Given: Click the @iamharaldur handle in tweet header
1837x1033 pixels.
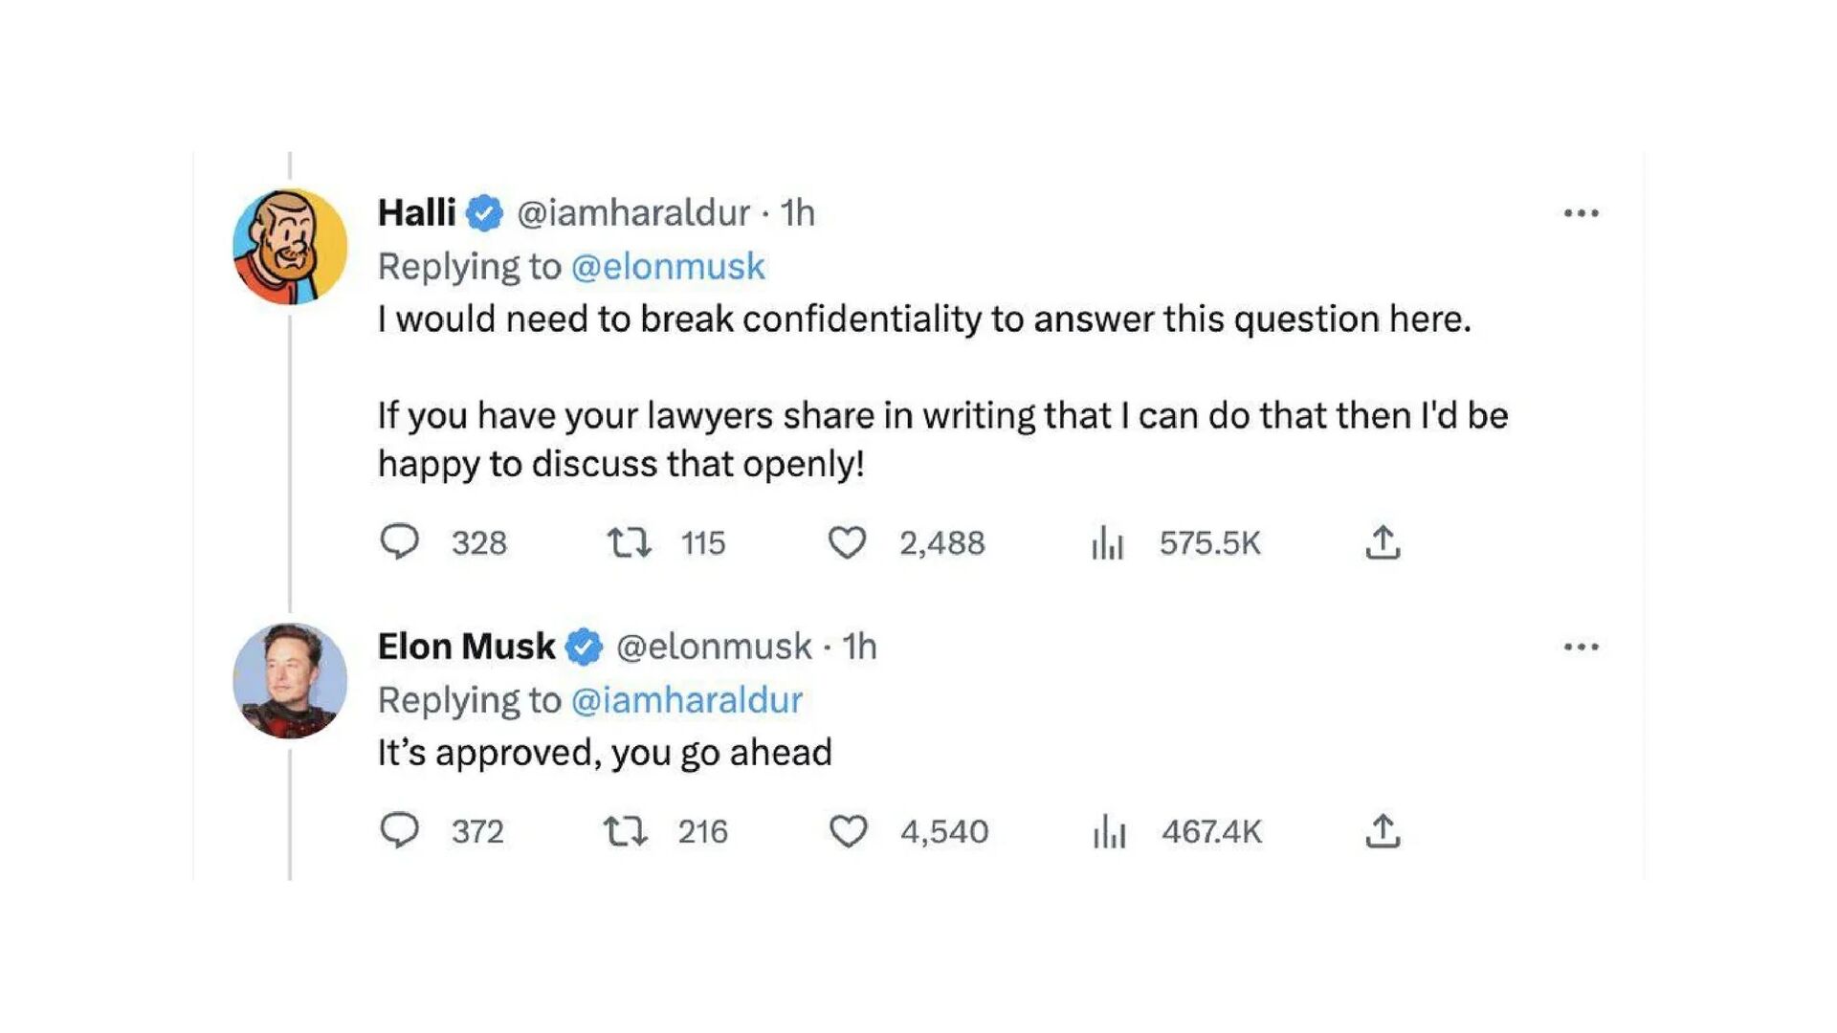Looking at the screenshot, I should [x=632, y=212].
